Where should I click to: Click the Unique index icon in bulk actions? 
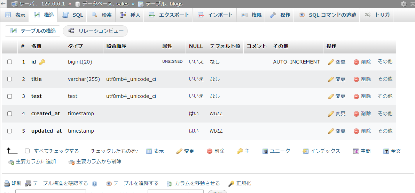pos(265,151)
